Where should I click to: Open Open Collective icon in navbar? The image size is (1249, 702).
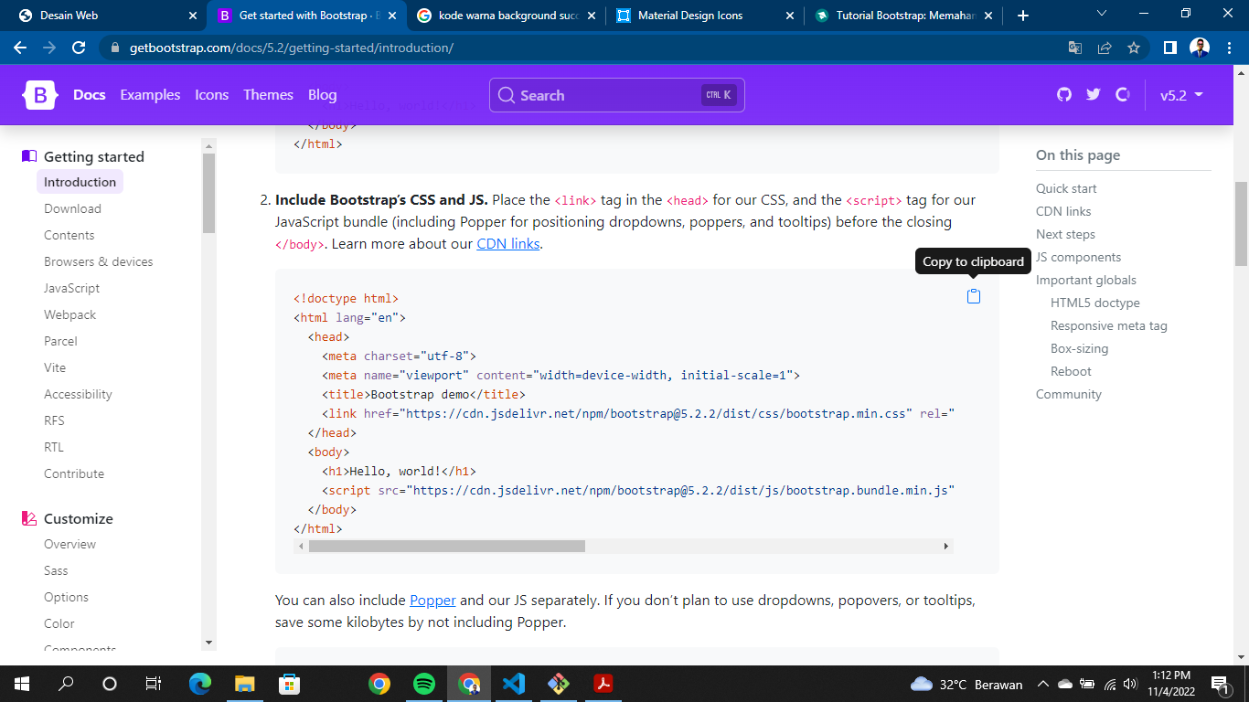click(1123, 95)
